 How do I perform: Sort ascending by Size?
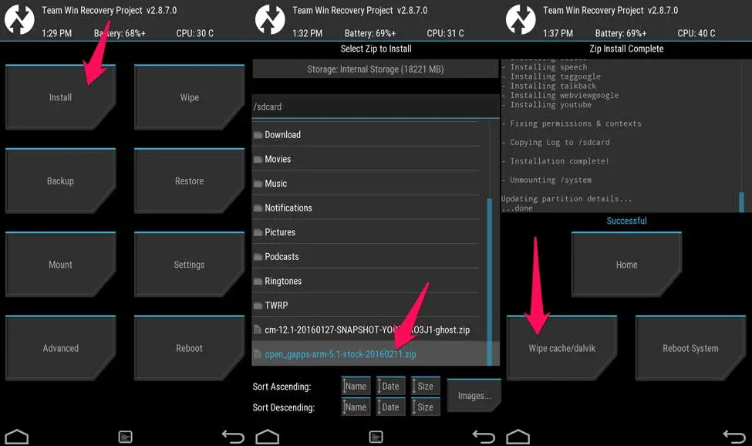click(x=426, y=386)
